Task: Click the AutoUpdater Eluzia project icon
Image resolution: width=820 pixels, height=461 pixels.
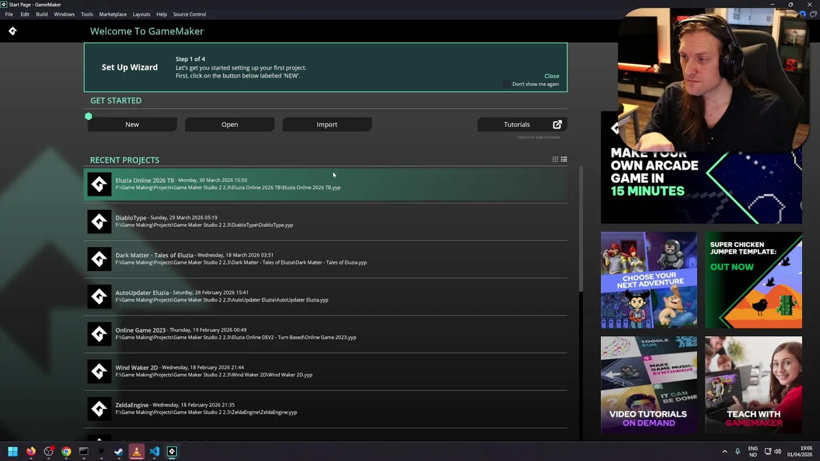Action: click(x=99, y=296)
